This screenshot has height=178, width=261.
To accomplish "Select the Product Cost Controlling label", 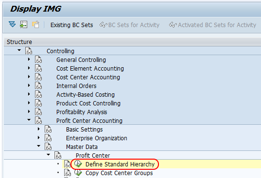I will (x=88, y=104).
